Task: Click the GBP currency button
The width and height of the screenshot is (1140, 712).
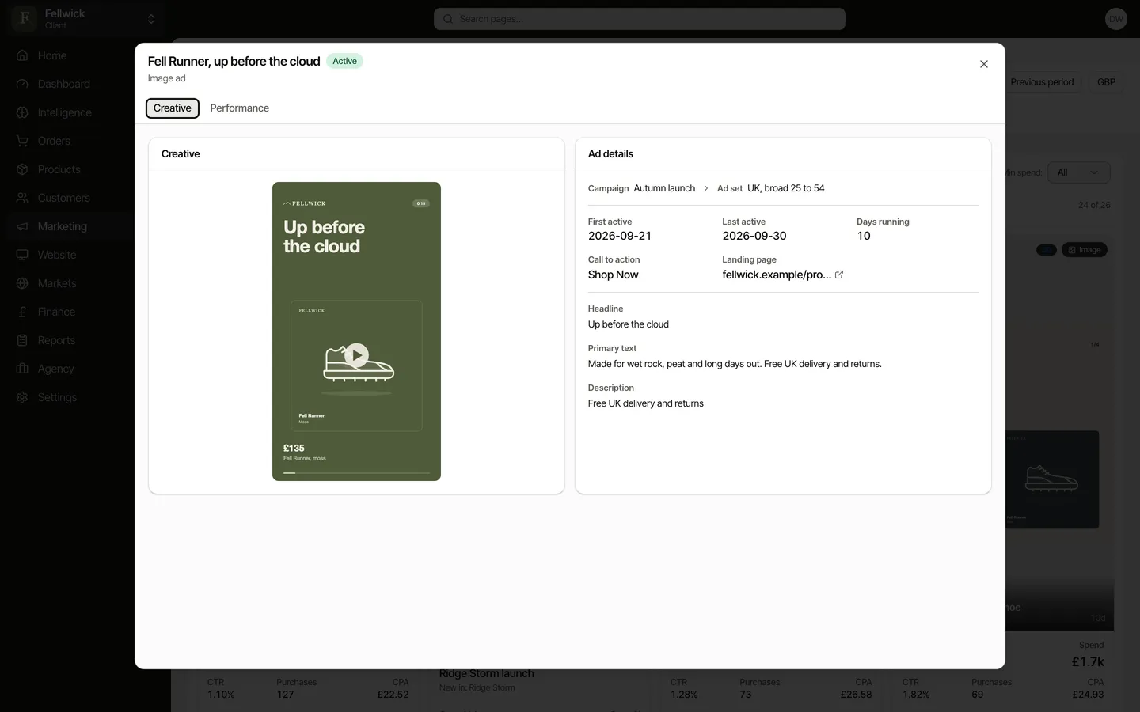Action: click(x=1106, y=82)
